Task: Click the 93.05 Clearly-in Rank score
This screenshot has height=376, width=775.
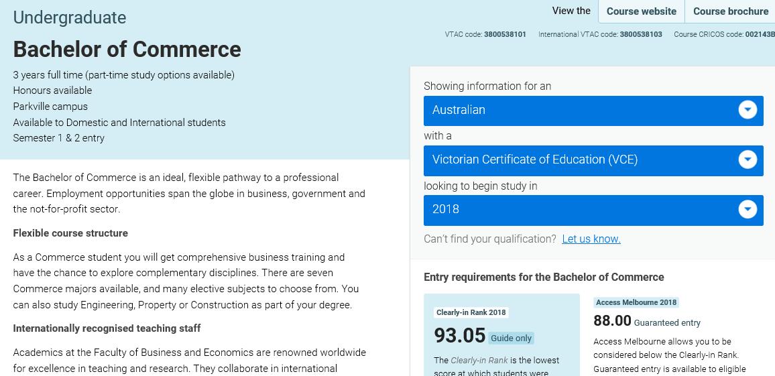Action: (459, 335)
